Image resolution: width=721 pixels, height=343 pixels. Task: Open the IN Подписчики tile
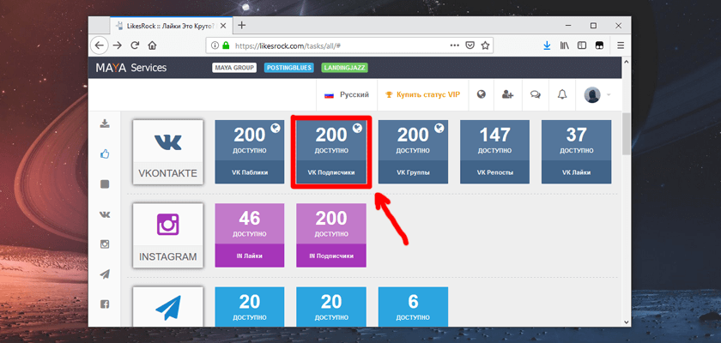click(x=331, y=235)
